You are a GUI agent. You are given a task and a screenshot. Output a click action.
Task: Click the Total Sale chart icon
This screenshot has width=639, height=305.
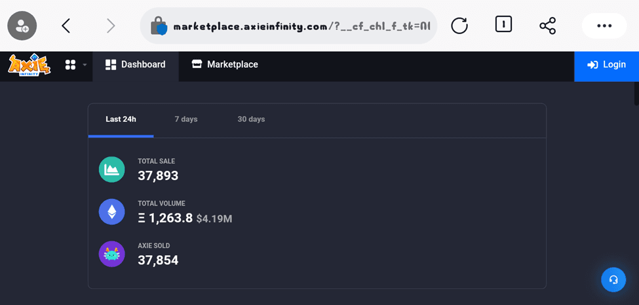point(111,170)
